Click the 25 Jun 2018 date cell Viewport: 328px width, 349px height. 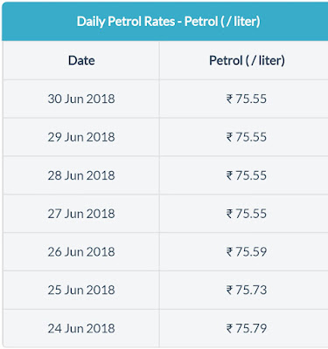coord(81,290)
